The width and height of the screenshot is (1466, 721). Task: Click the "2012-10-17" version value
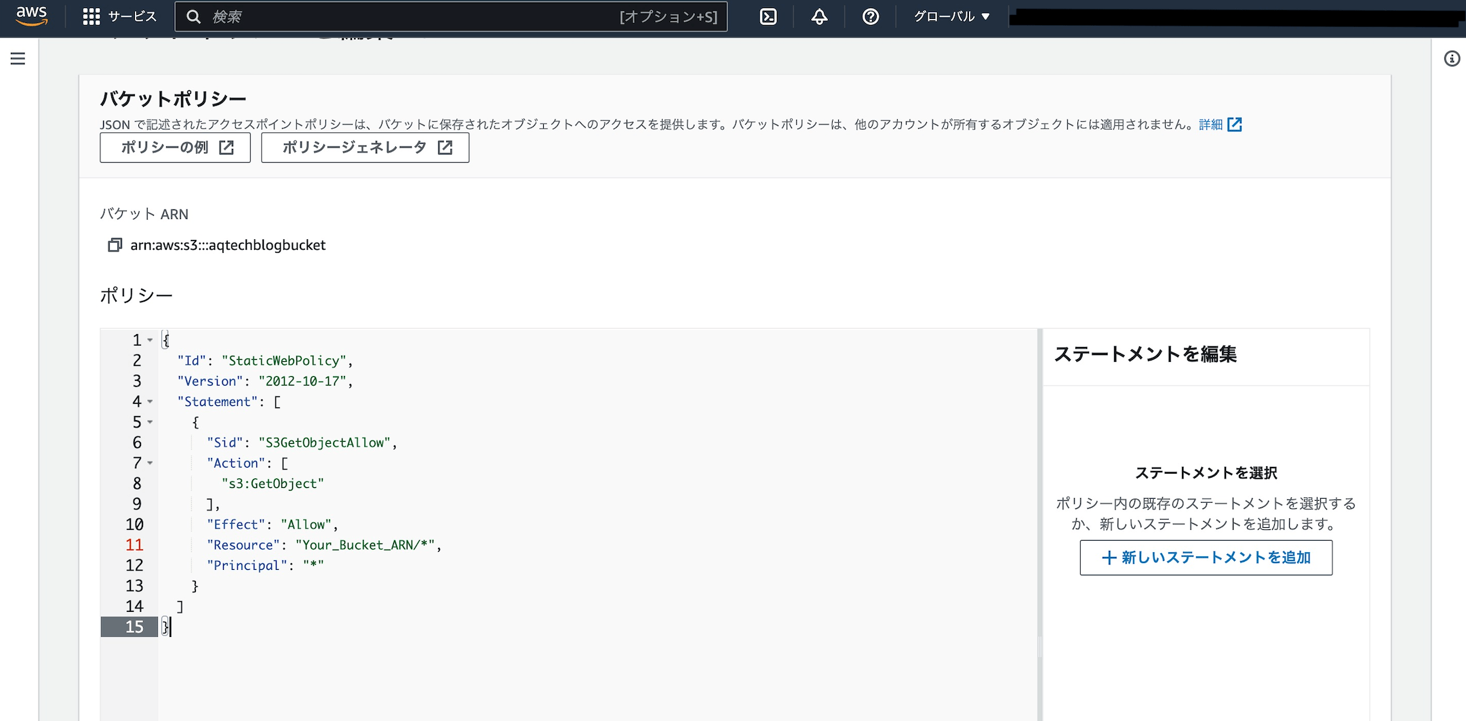pyautogui.click(x=302, y=381)
